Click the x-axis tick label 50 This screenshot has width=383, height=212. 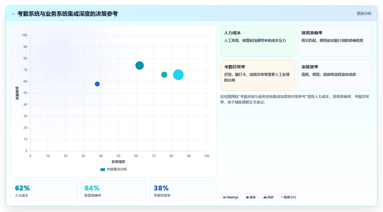point(118,156)
